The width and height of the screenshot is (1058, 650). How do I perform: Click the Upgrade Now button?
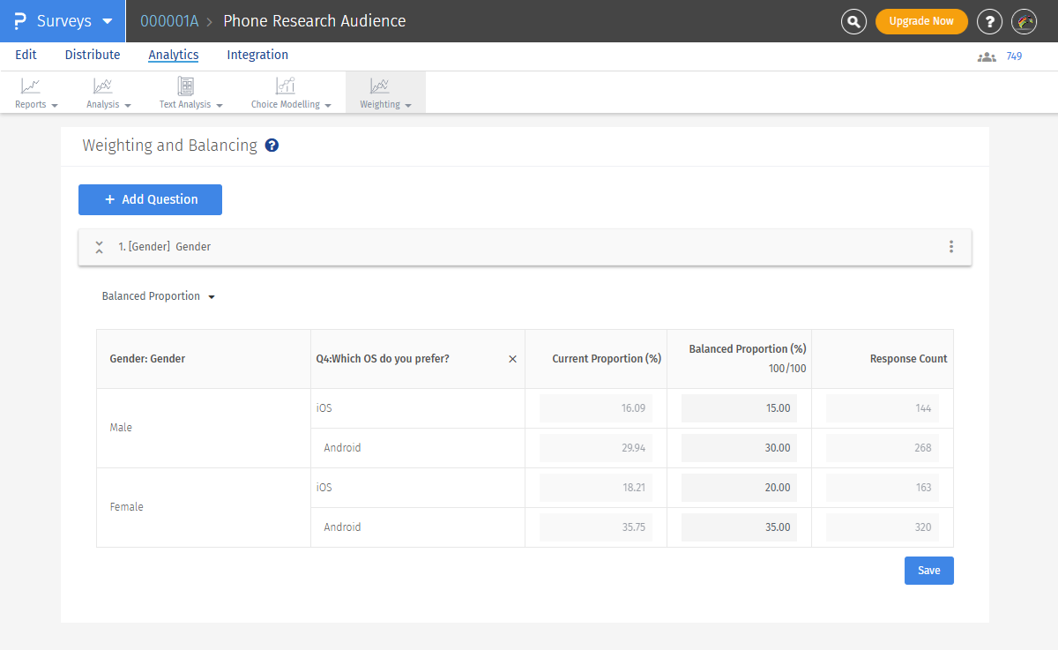tap(921, 21)
